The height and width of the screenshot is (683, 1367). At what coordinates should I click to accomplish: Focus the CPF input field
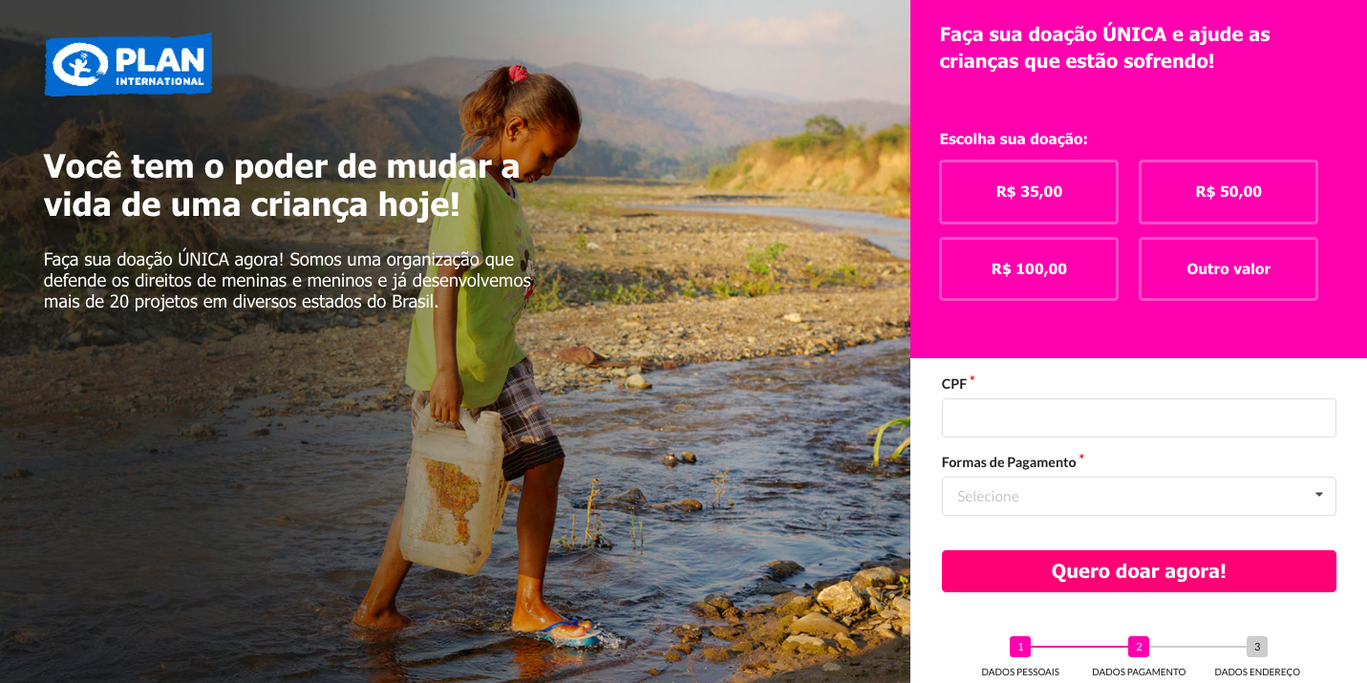1139,418
